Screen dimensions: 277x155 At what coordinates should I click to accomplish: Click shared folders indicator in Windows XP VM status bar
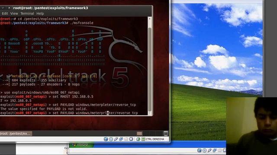tap(219, 150)
